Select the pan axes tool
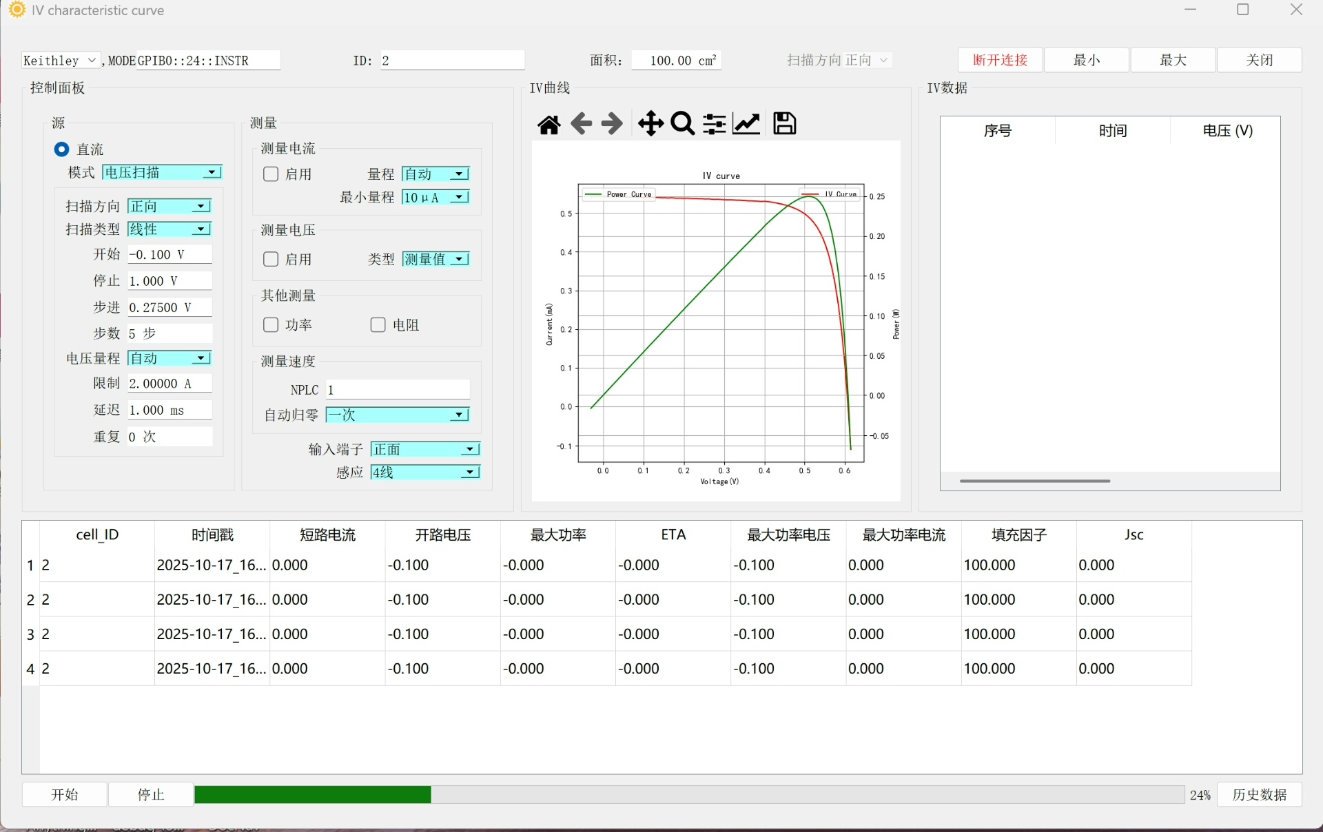1323x832 pixels. 650,124
